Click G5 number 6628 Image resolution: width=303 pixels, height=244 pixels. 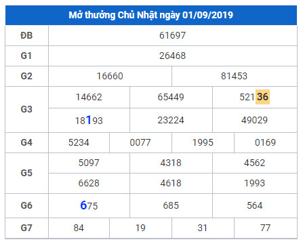point(89,183)
